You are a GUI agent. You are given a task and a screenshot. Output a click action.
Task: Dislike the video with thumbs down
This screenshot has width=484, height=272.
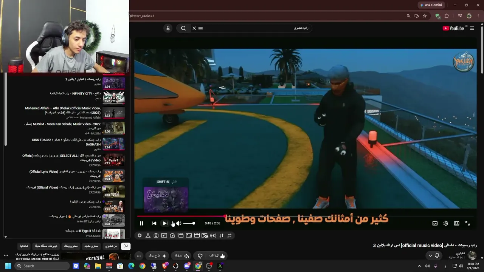pos(200,256)
